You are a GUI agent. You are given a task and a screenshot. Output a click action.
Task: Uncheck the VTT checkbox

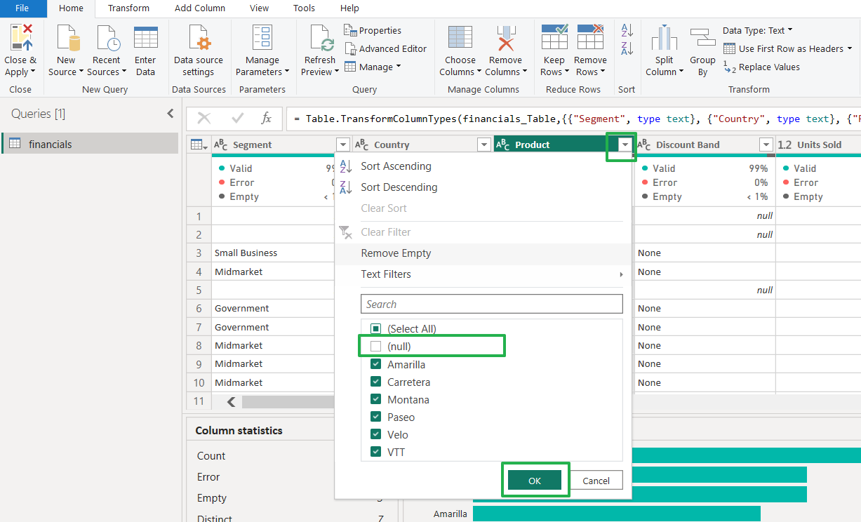[376, 452]
